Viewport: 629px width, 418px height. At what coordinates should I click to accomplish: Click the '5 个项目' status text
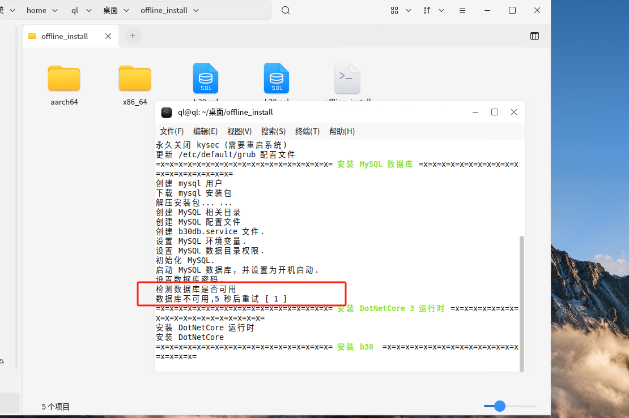pyautogui.click(x=56, y=407)
